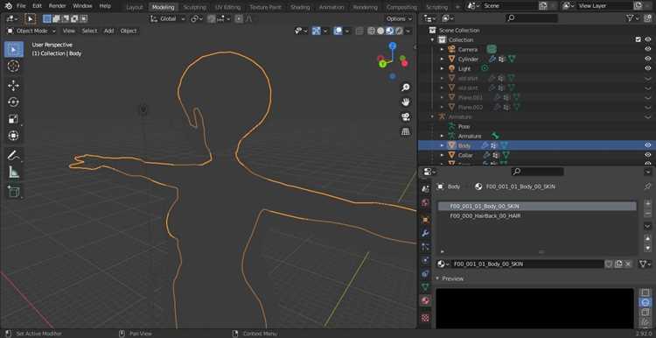
Task: Open the Material properties tab icon
Action: 425,300
